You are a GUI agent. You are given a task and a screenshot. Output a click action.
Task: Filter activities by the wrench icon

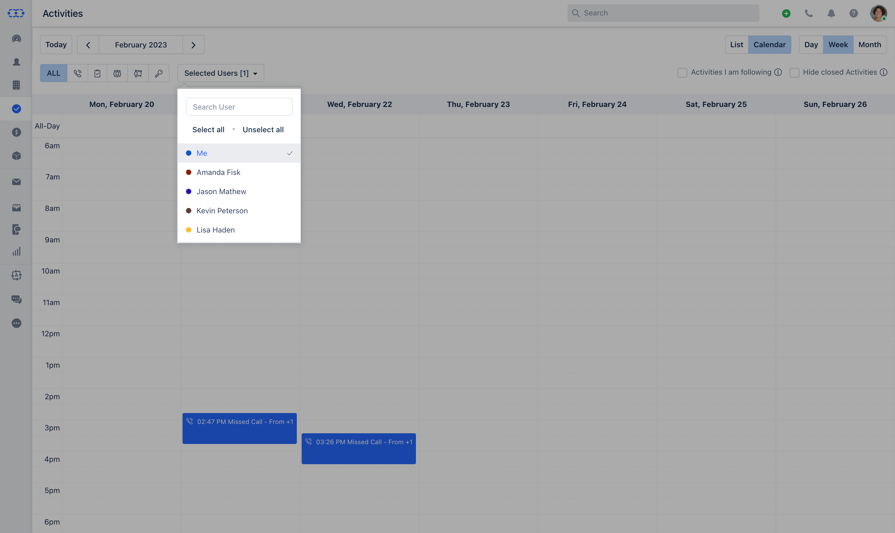pos(159,73)
